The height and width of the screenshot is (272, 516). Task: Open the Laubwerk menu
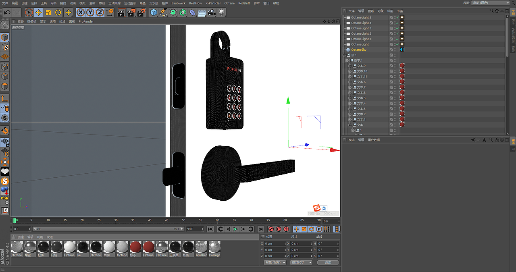tap(179, 3)
